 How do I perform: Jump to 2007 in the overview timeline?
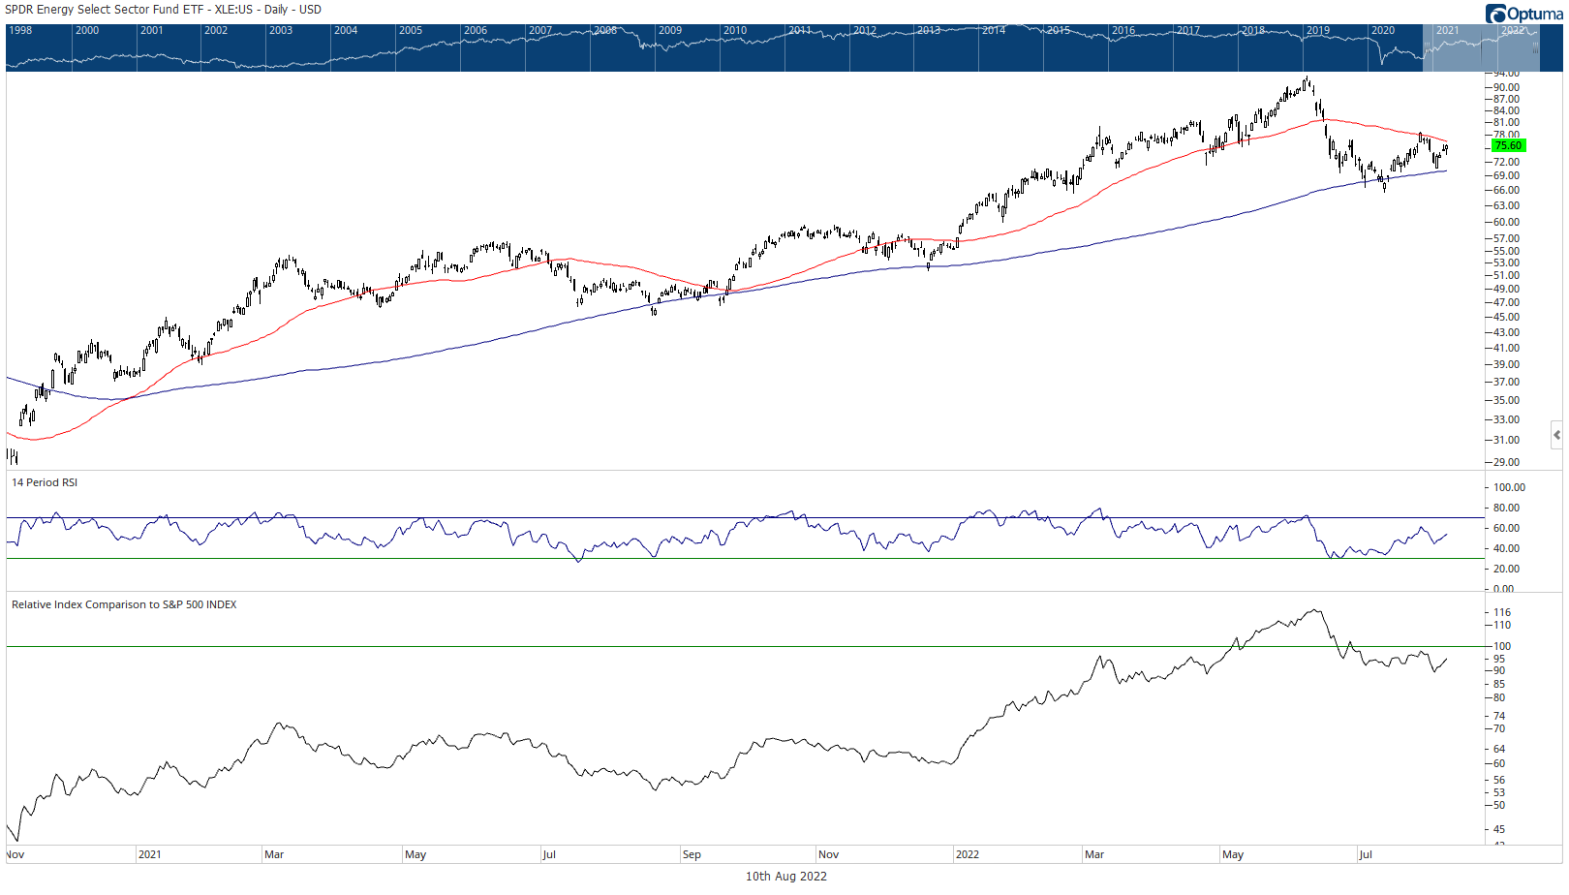[540, 30]
